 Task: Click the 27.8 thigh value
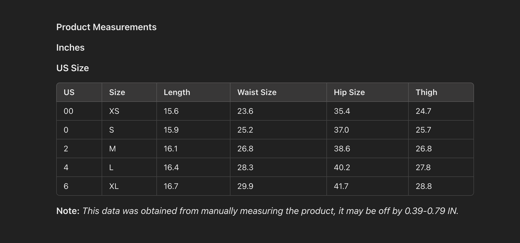point(423,167)
